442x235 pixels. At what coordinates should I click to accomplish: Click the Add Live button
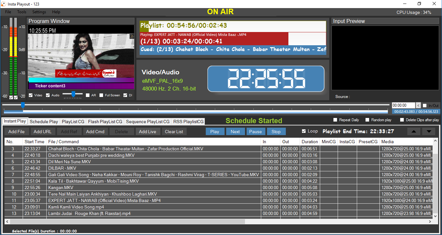coord(147,132)
